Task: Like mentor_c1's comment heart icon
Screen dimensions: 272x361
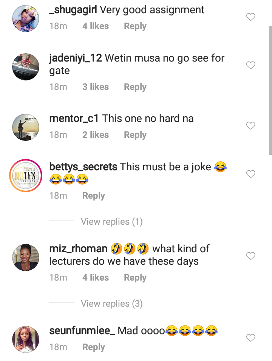Action: tap(250, 126)
